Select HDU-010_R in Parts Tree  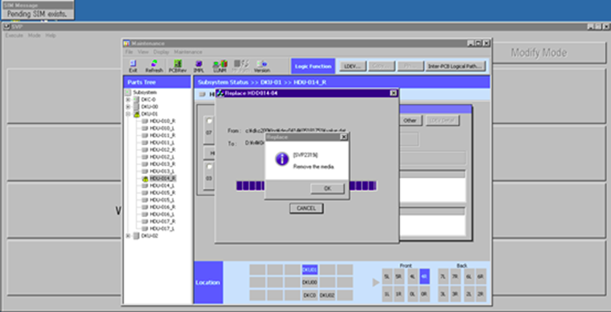(x=162, y=121)
